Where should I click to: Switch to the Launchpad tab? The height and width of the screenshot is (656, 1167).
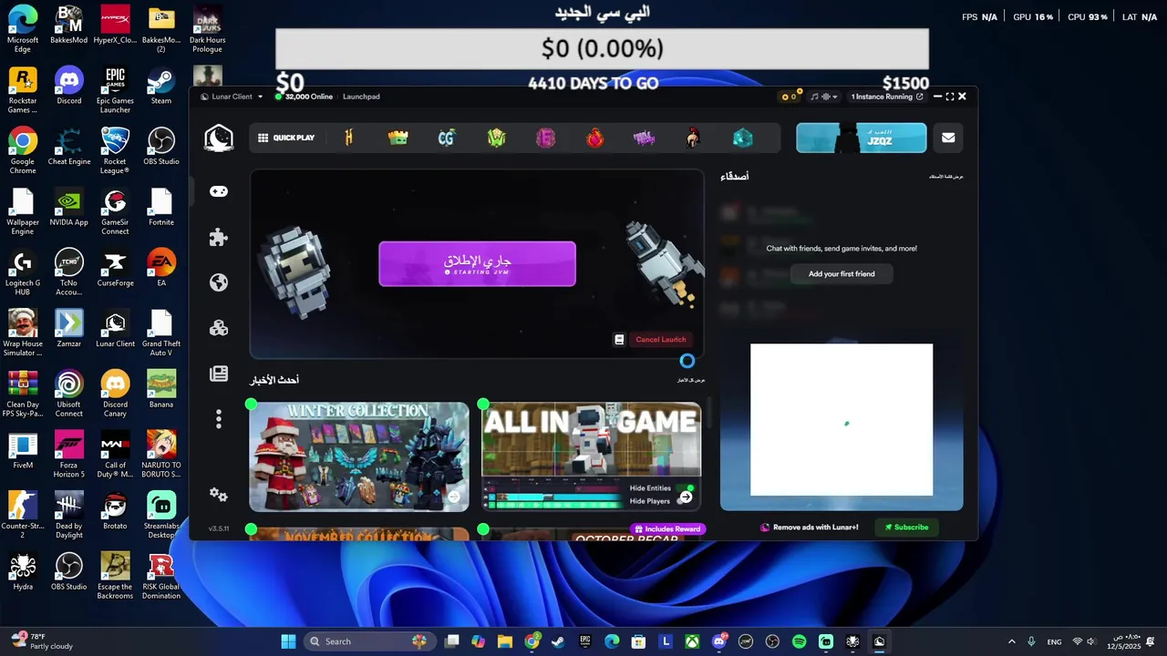(x=361, y=97)
